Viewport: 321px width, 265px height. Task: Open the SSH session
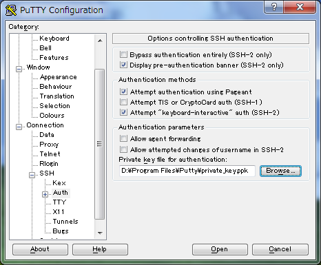coord(220,249)
